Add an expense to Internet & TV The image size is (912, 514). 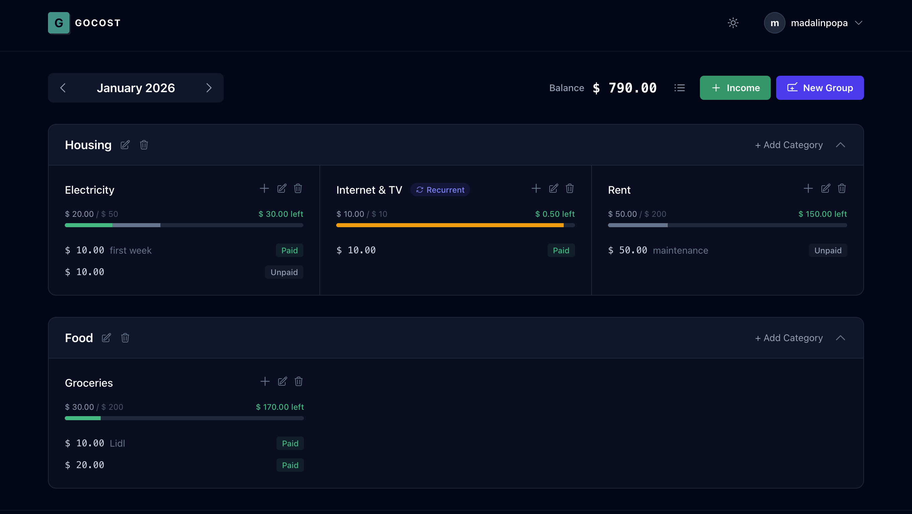(536, 188)
